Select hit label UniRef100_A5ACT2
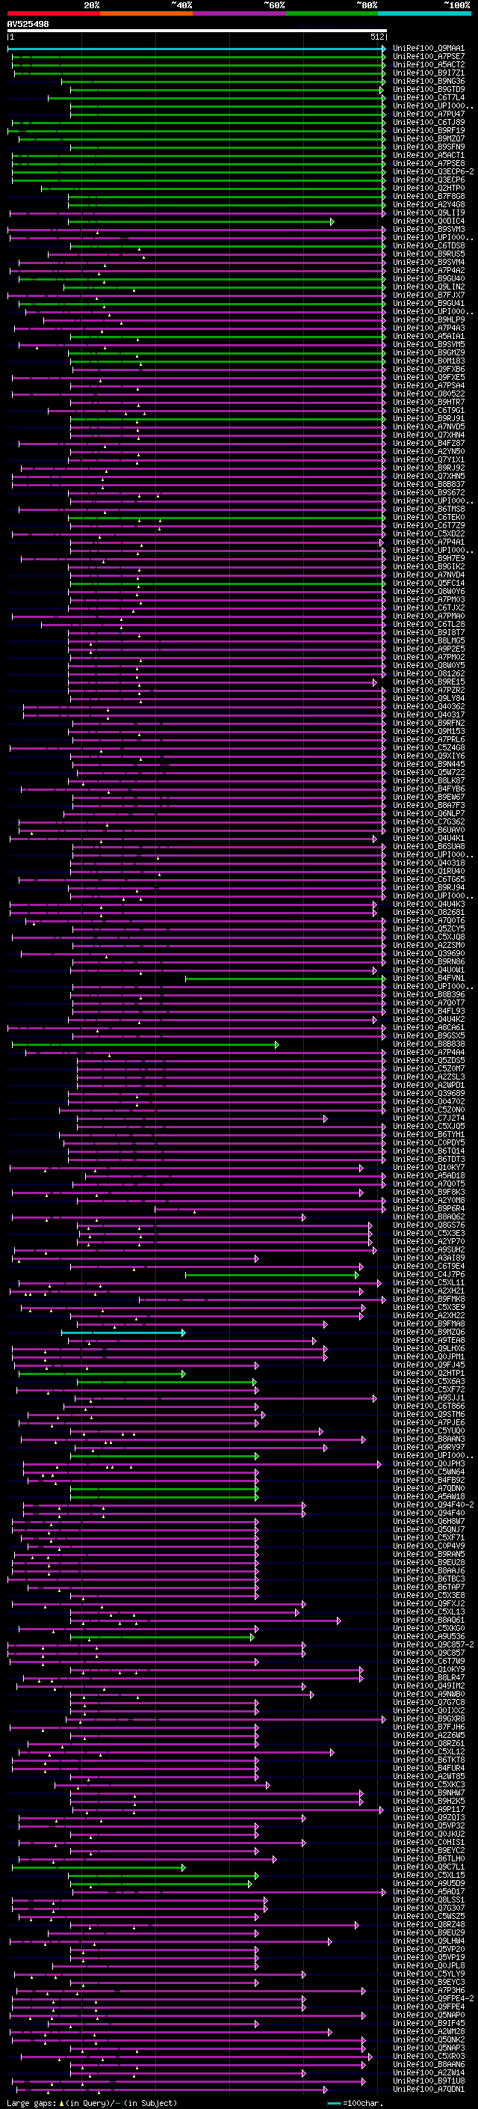The image size is (478, 2109). pos(428,64)
